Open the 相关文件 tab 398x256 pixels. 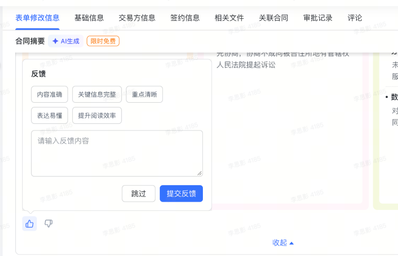point(229,18)
